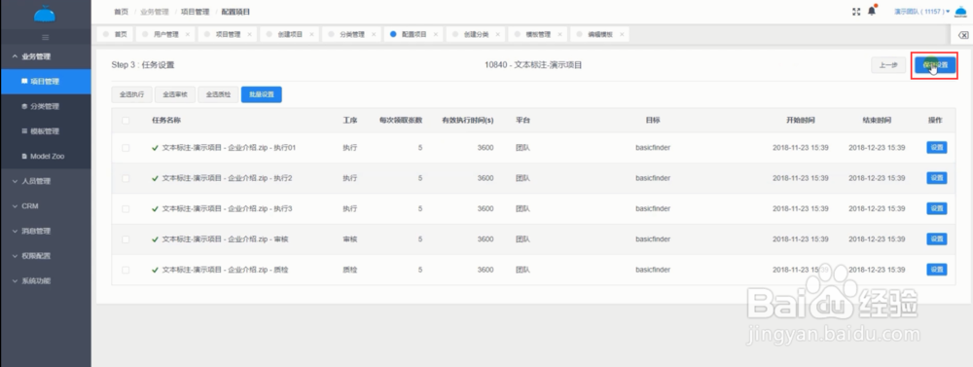
Task: Collapse the 业务管理 sidebar section
Action: tap(46, 56)
